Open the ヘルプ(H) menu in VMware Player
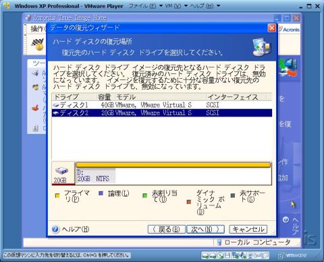The height and width of the screenshot is (262, 324). tap(201, 6)
